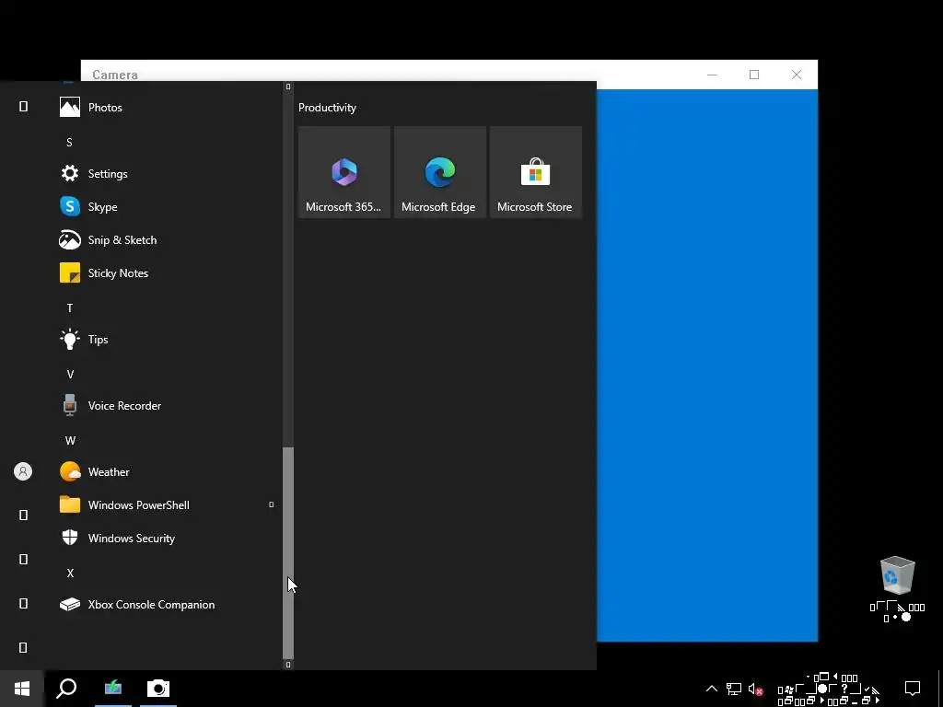Expand the Windows PowerShell folder

tap(169, 505)
